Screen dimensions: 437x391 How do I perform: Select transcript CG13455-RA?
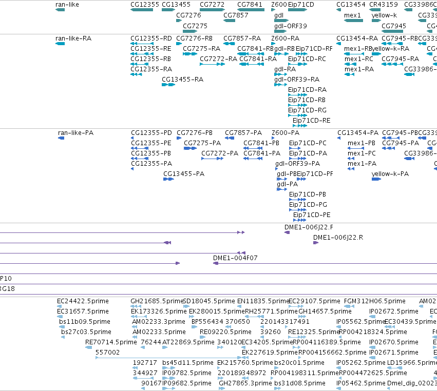[x=182, y=80]
